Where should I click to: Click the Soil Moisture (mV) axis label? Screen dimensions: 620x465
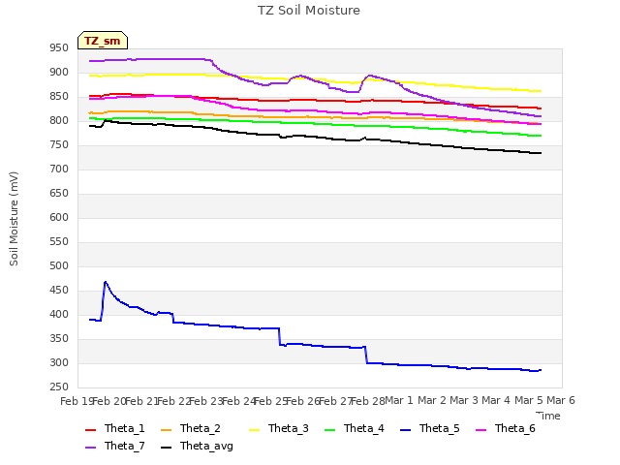[x=14, y=219]
